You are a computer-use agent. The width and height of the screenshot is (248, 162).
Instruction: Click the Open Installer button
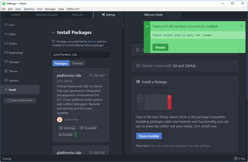point(149,136)
